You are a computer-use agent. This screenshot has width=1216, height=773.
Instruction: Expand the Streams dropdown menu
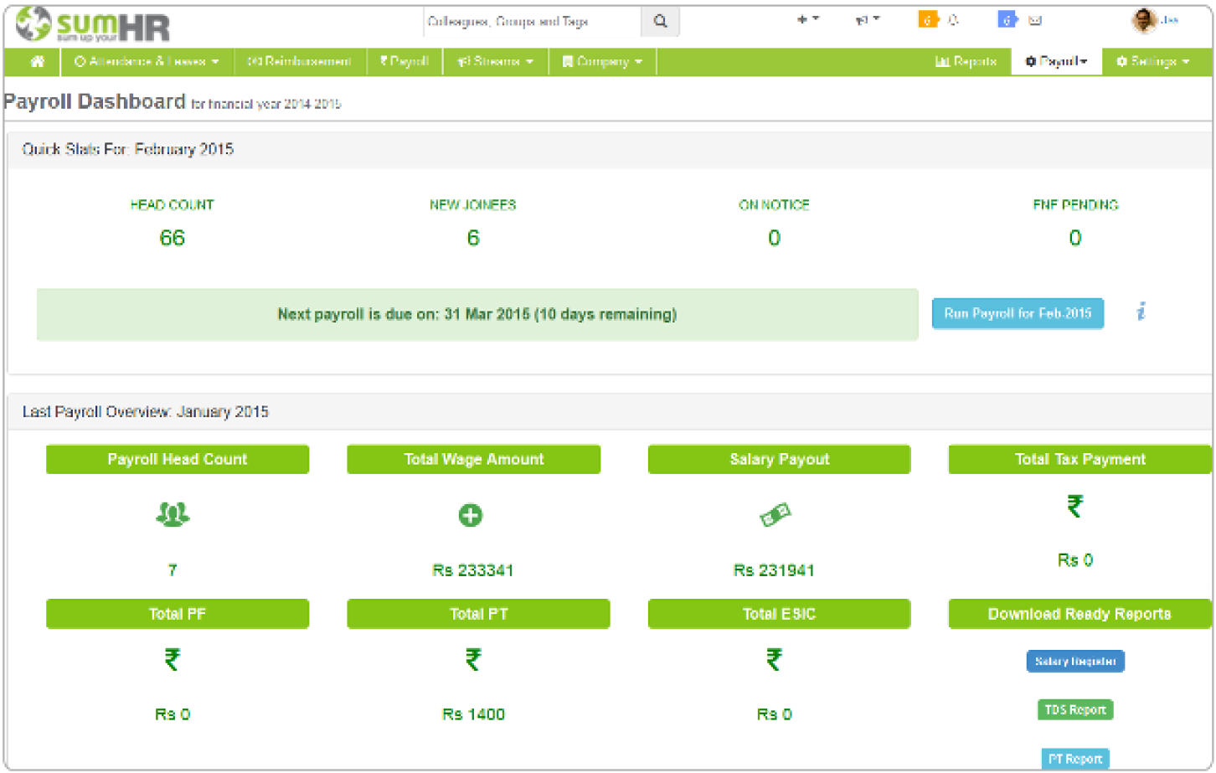click(x=495, y=61)
